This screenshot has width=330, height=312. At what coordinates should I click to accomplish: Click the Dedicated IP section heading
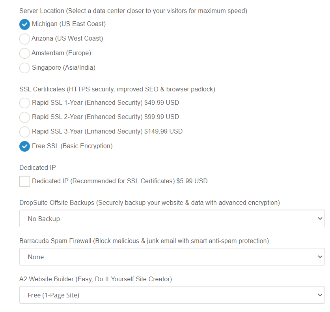37,167
